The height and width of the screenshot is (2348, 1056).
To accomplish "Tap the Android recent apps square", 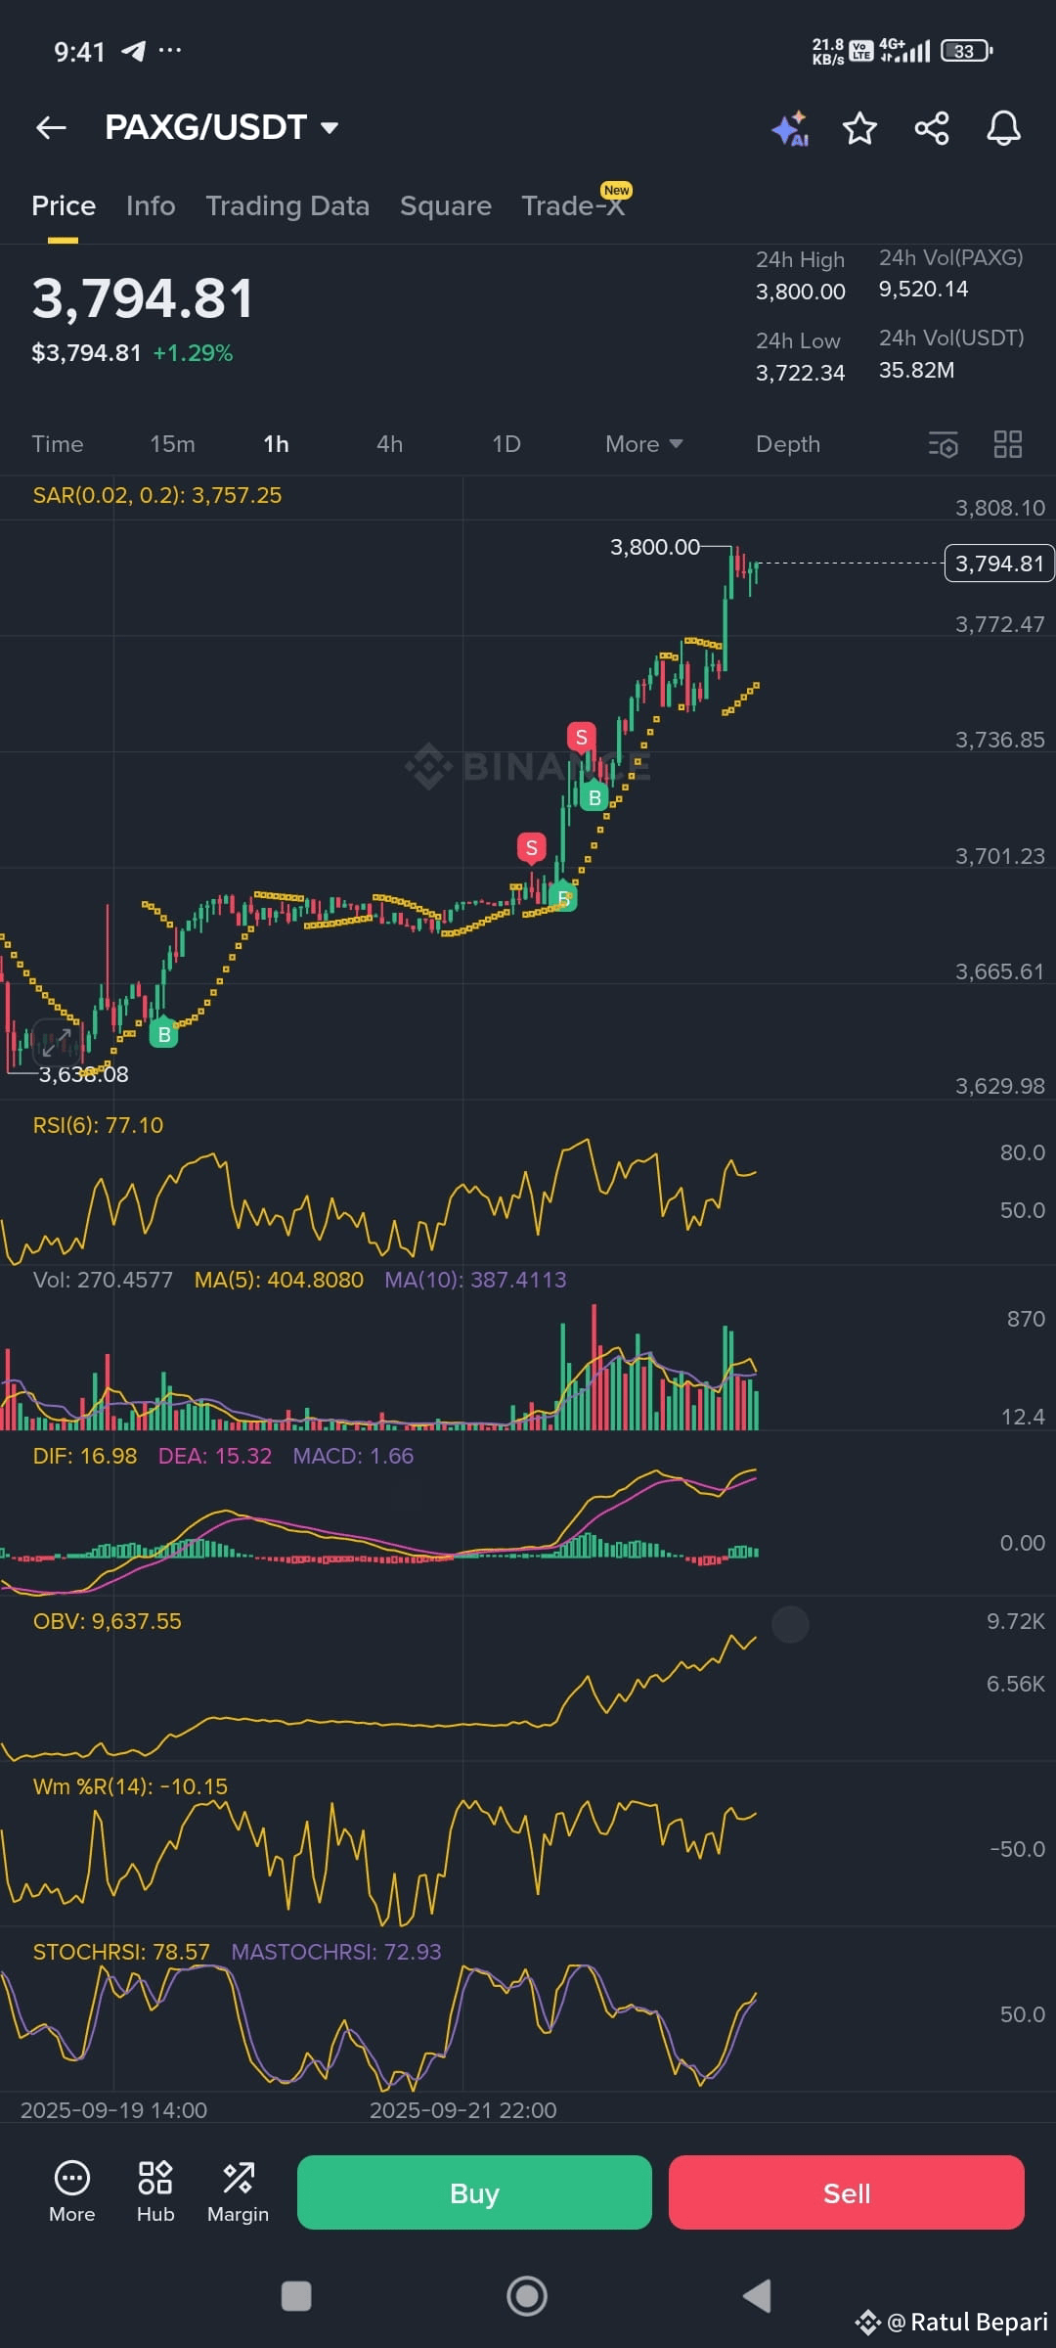I will 296,2295.
